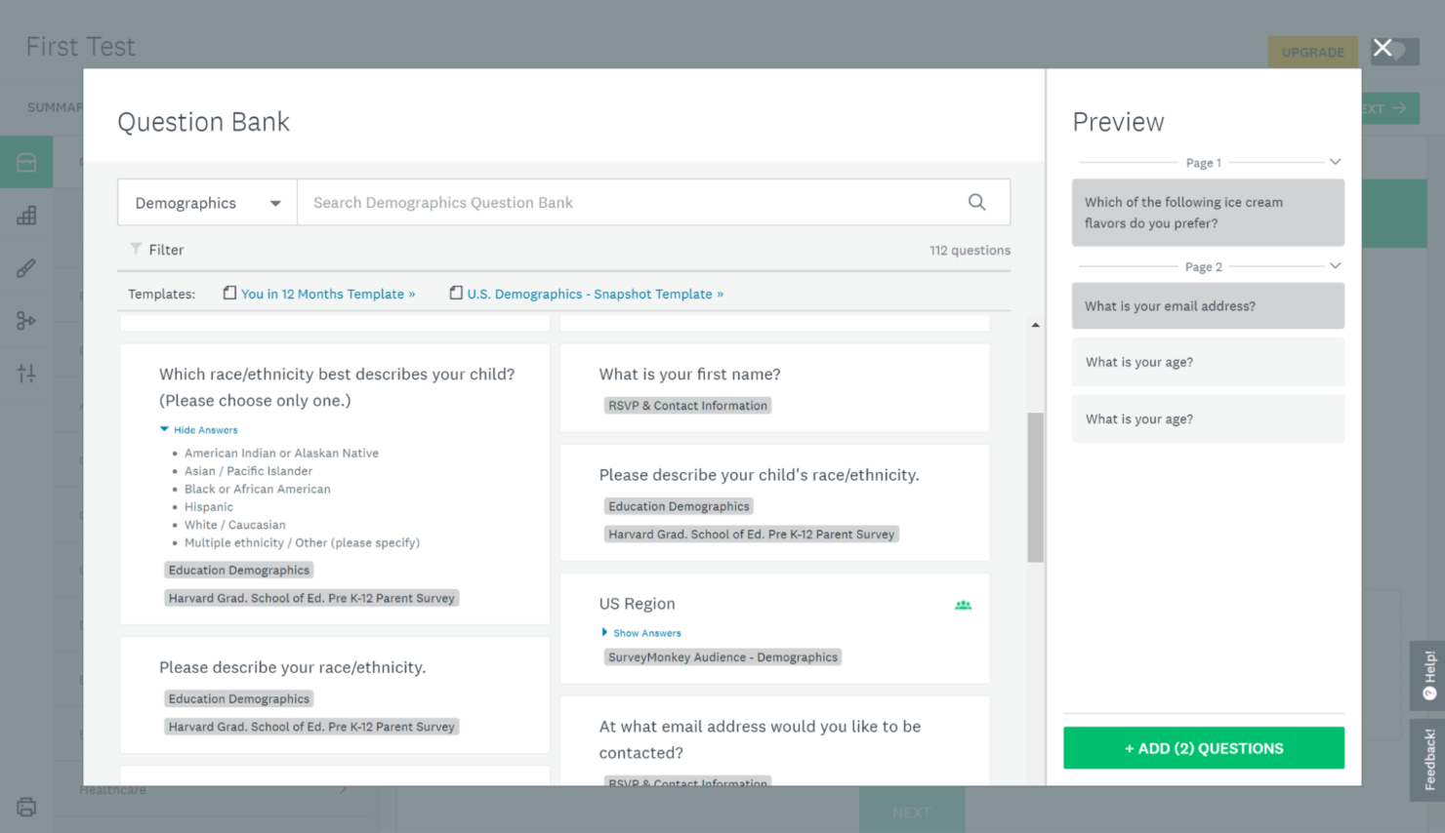Select "Which race/ethnicity best describes your child?" question

[x=337, y=387]
